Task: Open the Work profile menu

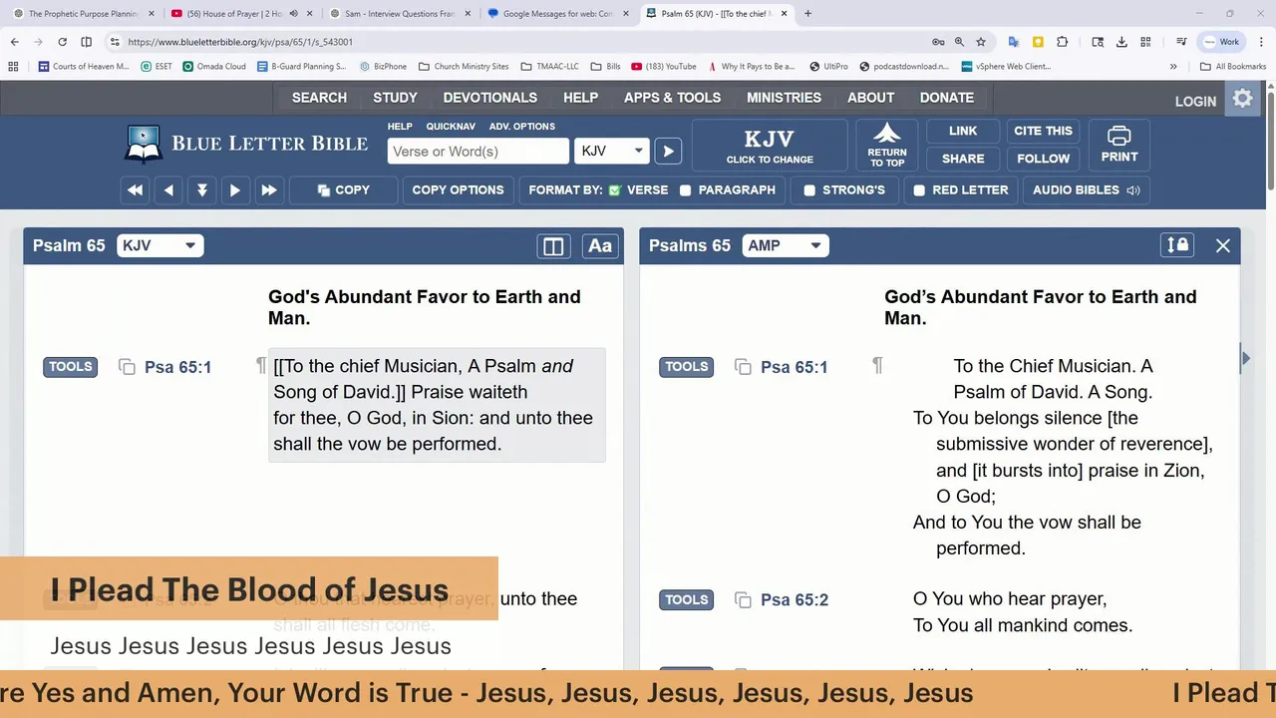Action: [x=1222, y=42]
